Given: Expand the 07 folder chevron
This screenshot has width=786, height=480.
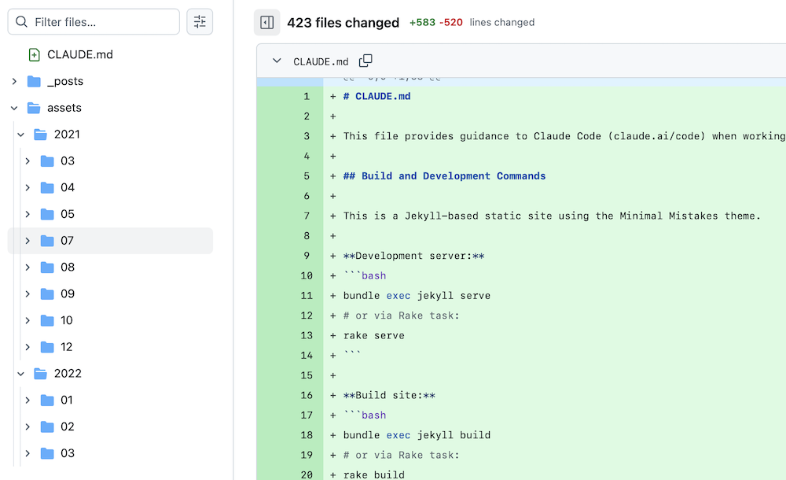Looking at the screenshot, I should (x=28, y=241).
